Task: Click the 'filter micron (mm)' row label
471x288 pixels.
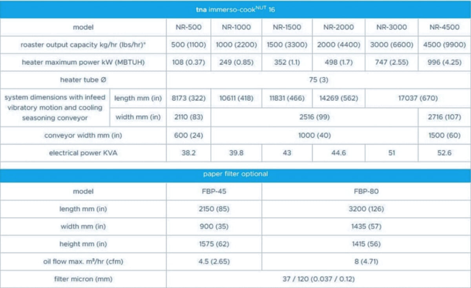Action: (83, 279)
